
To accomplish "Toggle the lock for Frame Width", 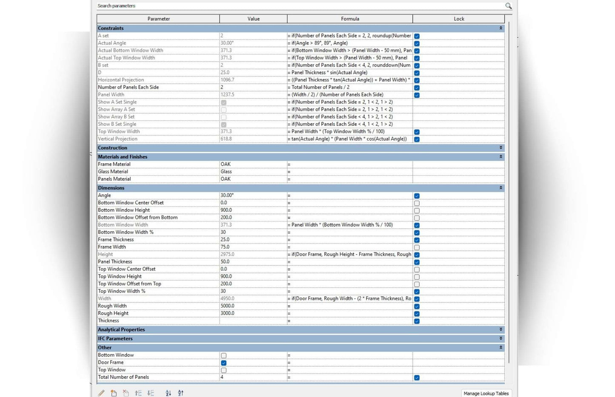I will (417, 247).
